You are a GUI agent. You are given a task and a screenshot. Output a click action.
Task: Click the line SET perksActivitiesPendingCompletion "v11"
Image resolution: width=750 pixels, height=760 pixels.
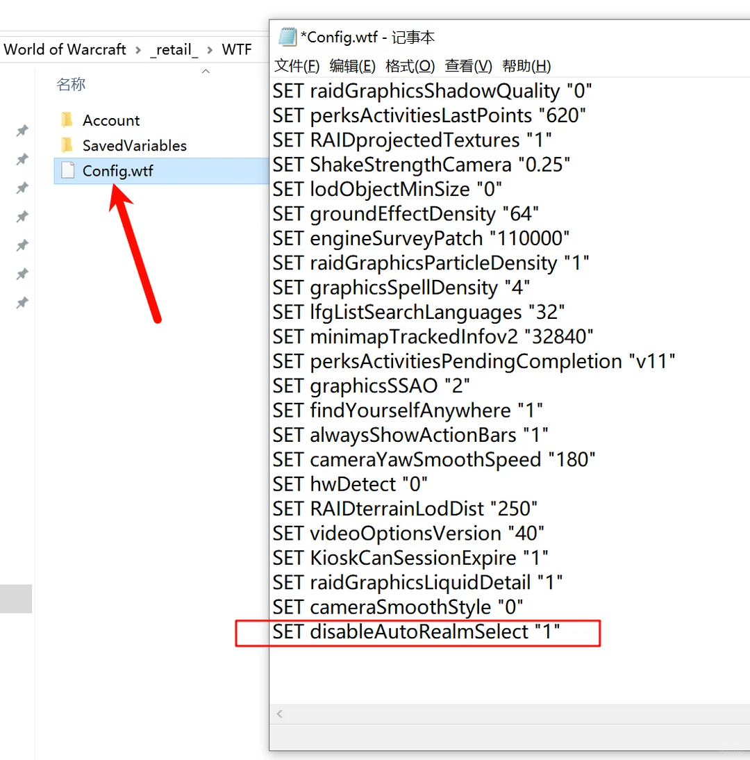click(x=474, y=361)
